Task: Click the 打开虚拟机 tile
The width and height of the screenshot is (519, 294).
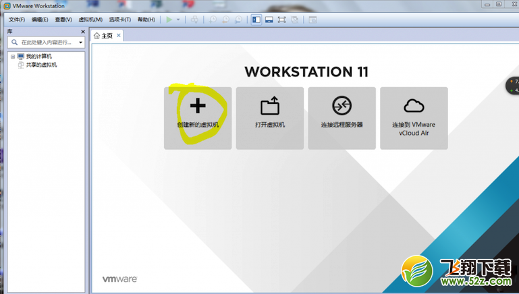Action: [270, 118]
